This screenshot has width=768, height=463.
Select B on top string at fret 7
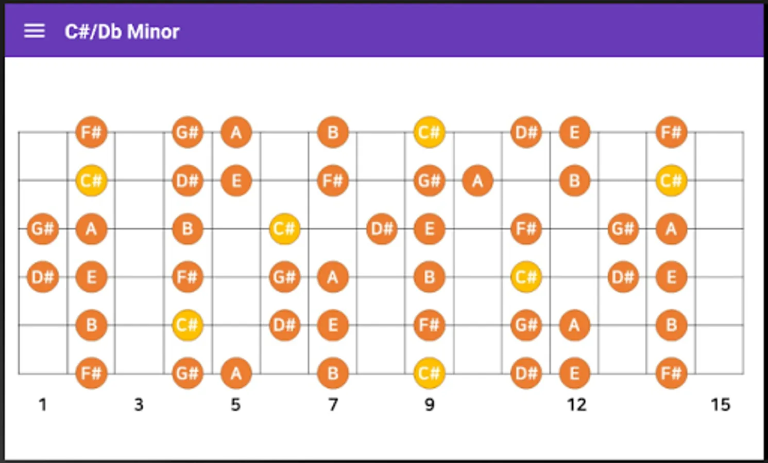(x=333, y=132)
